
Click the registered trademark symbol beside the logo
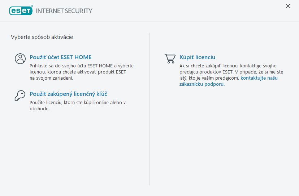point(32,6)
